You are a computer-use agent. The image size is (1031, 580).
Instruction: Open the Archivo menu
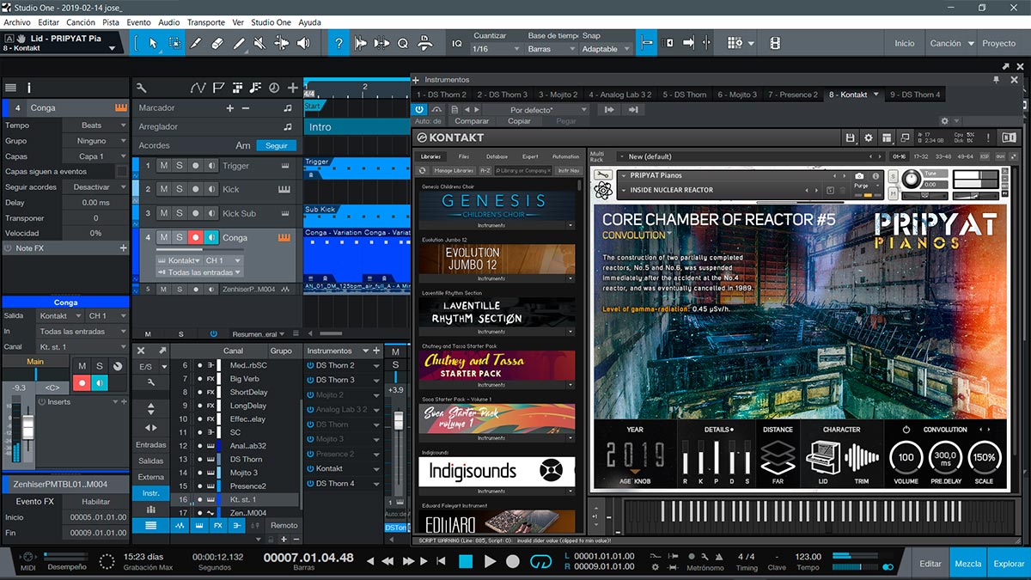[17, 22]
